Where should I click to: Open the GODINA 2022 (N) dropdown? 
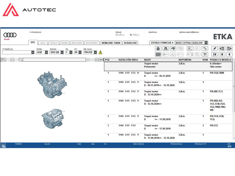pyautogui.click(x=62, y=52)
